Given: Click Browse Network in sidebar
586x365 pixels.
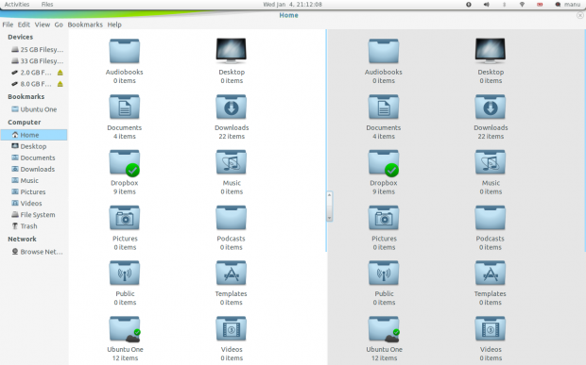Looking at the screenshot, I should click(x=37, y=252).
